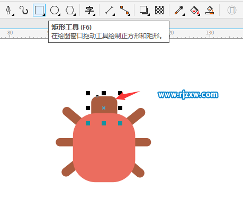
Task: Expand the Ellipse tool flyout triangle
Action: 59,15
